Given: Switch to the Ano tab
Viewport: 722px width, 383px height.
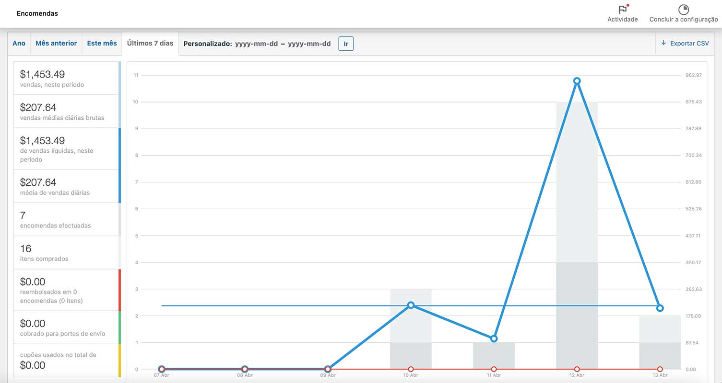Looking at the screenshot, I should (19, 44).
